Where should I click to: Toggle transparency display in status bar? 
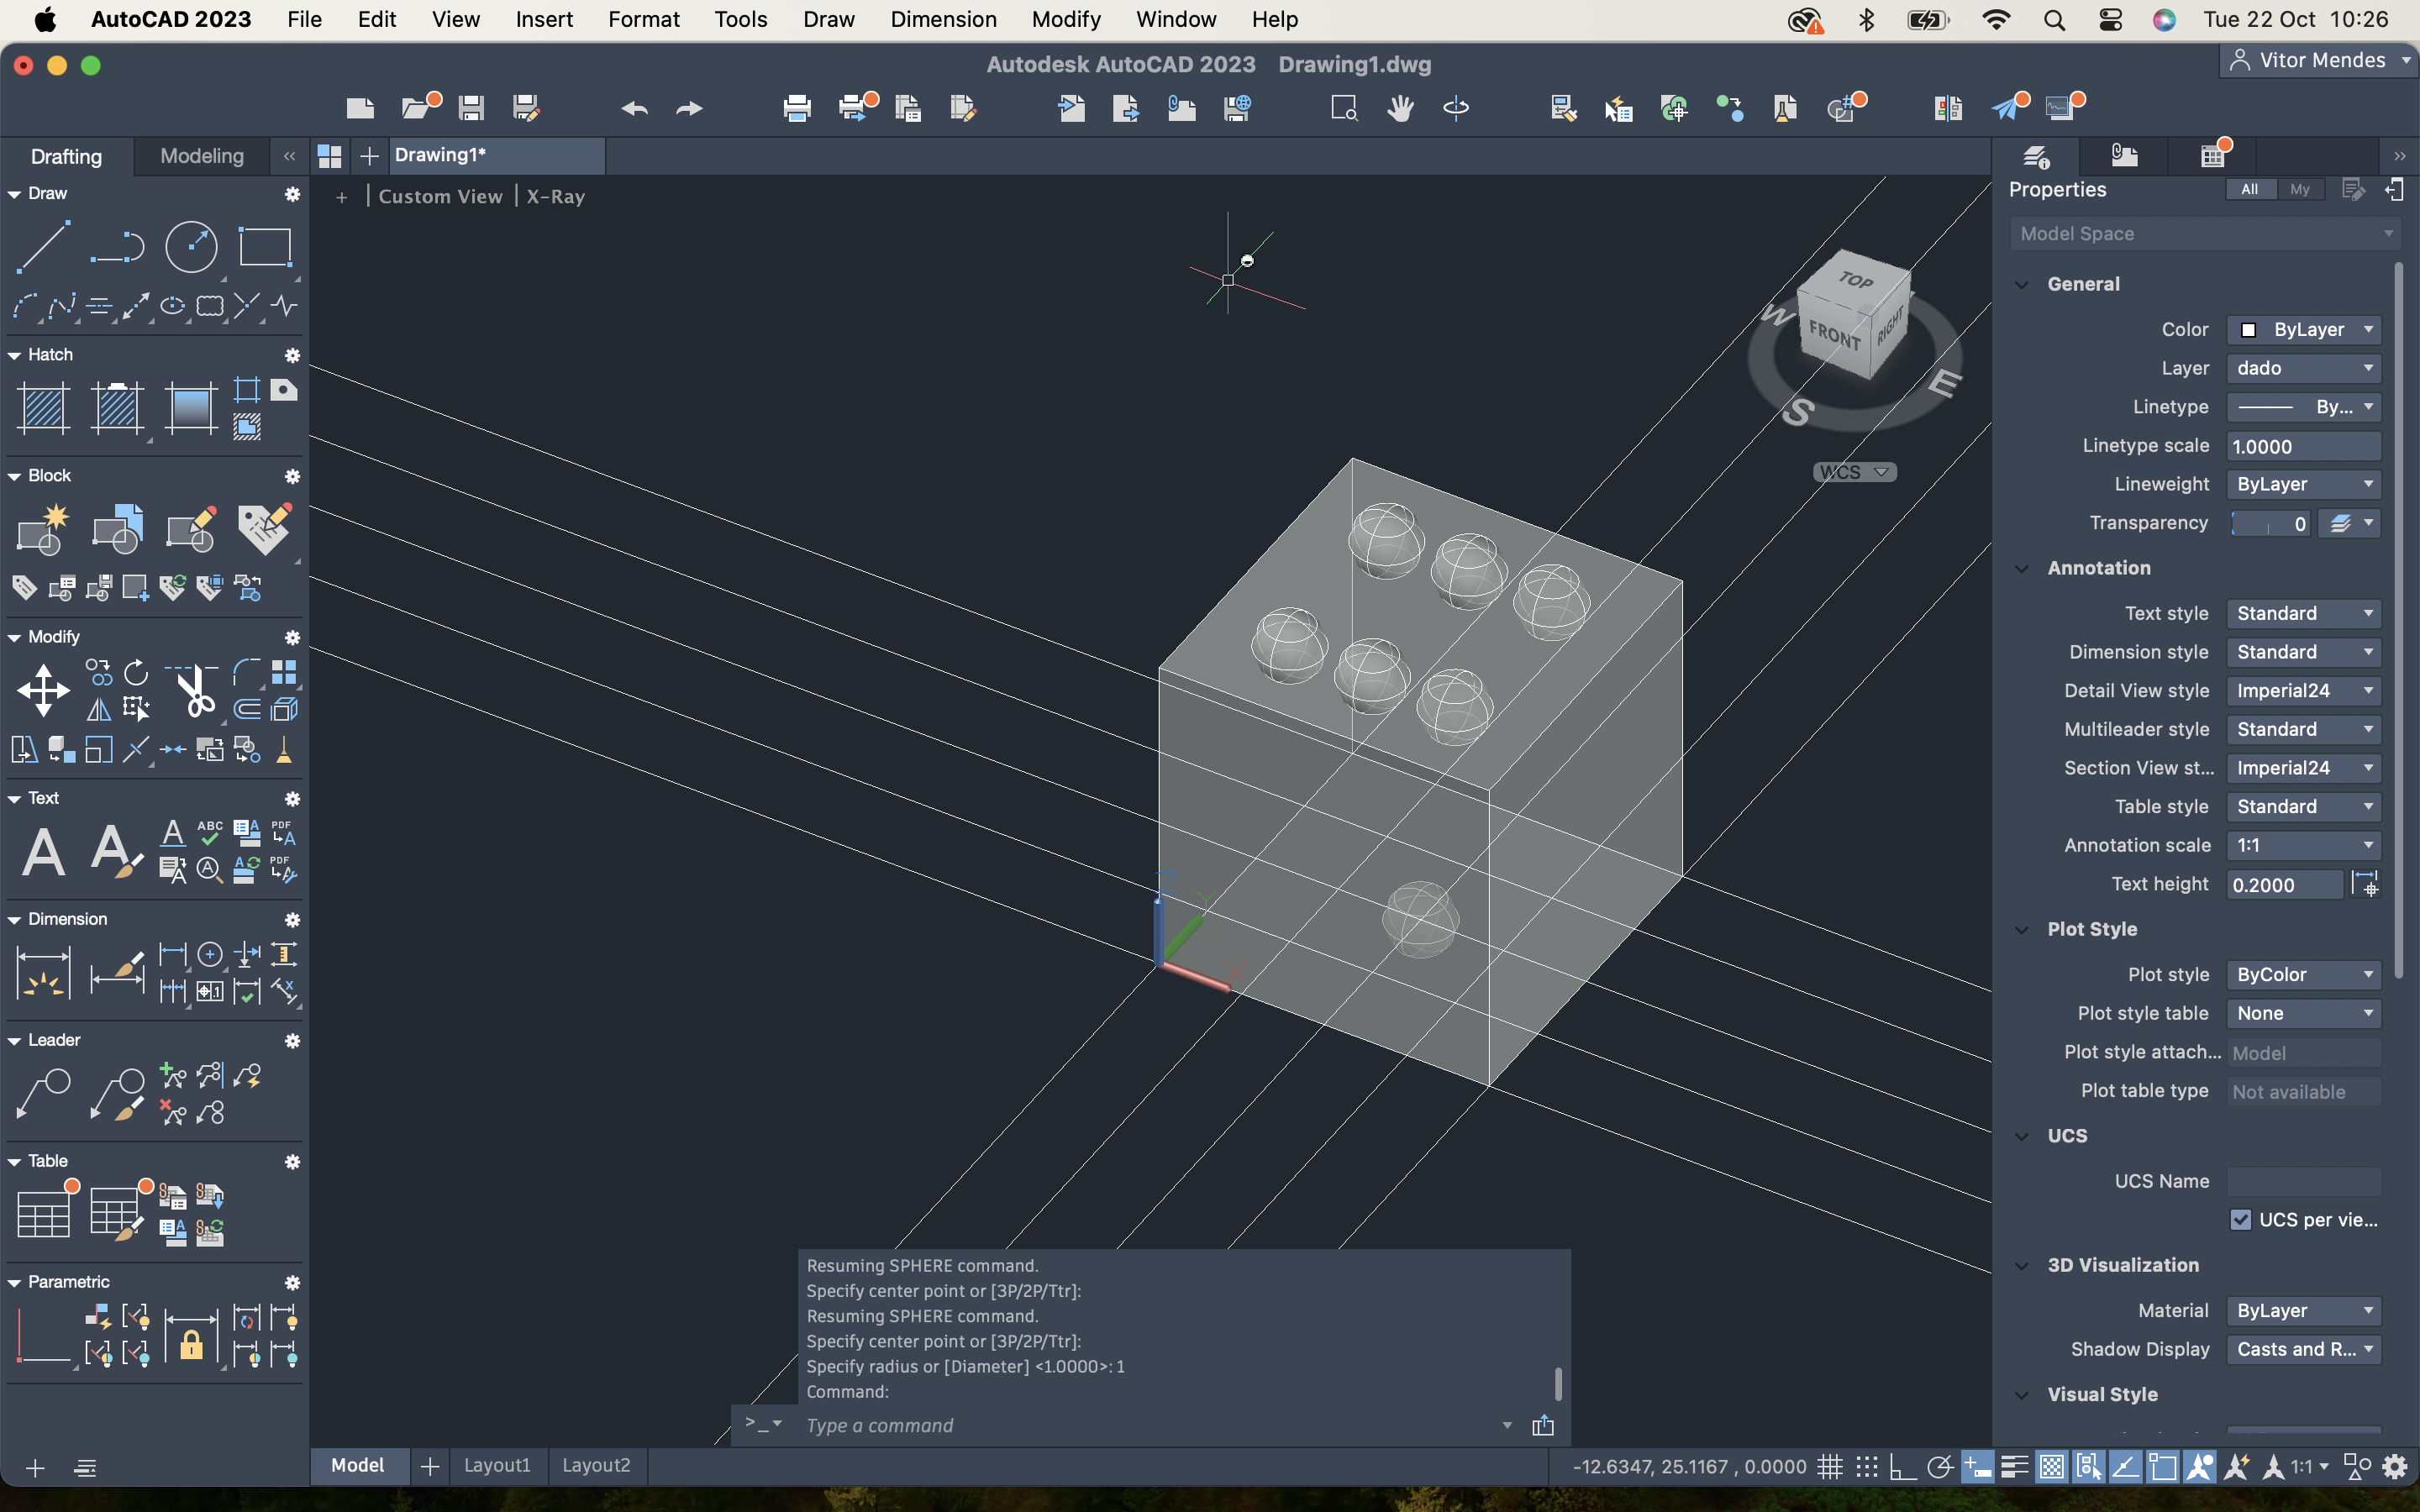tap(2051, 1467)
